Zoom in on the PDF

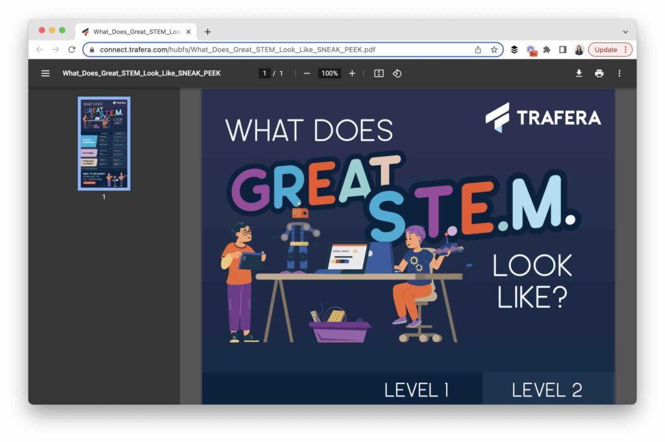pos(352,73)
